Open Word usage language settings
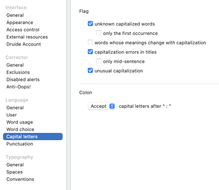The image size is (219, 190). (20, 122)
